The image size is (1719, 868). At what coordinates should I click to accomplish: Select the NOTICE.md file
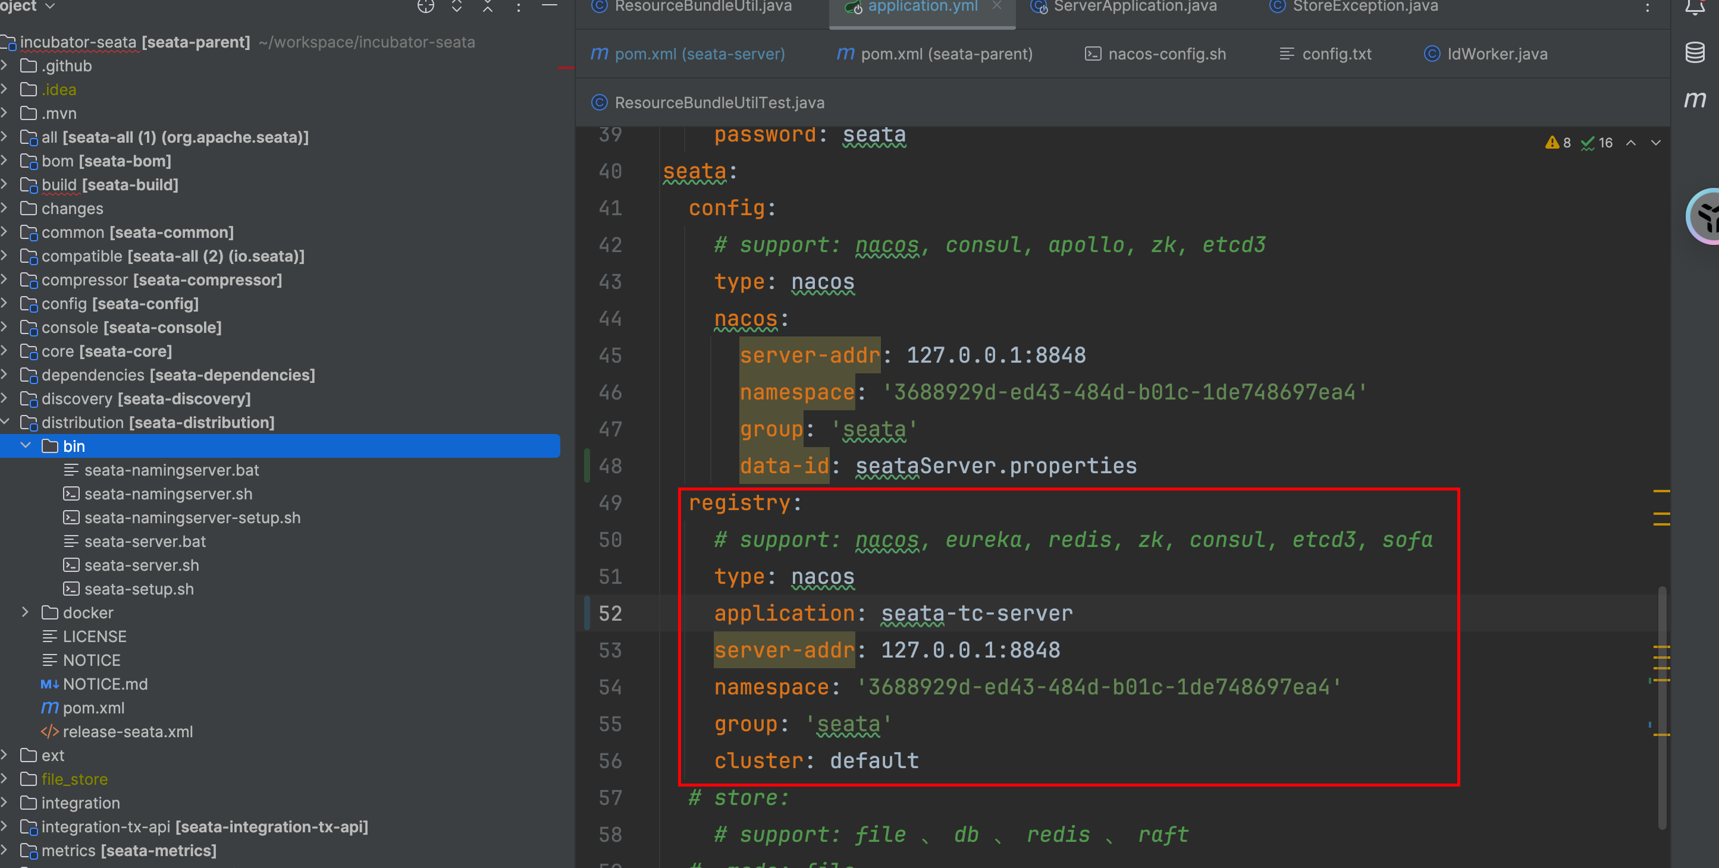105,684
